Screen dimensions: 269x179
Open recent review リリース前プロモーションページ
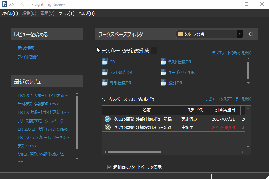[43, 121]
